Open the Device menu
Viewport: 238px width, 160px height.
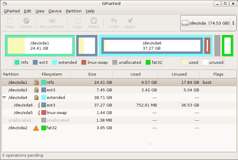point(55,11)
